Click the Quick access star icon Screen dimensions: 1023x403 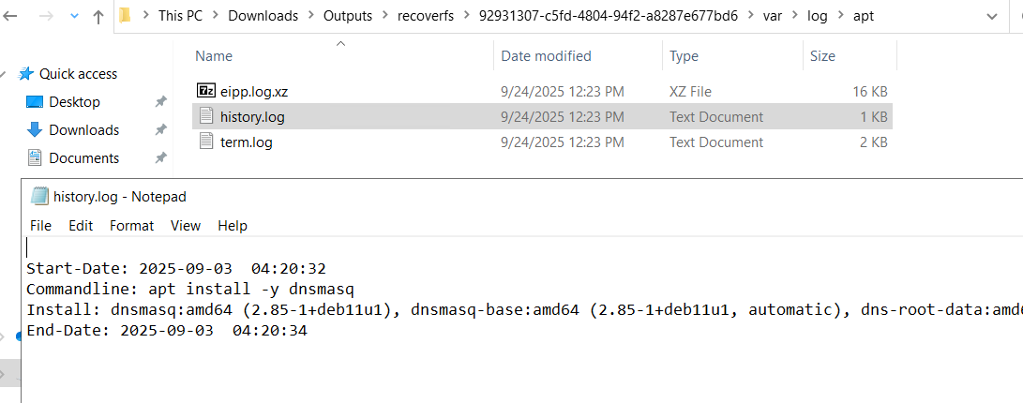[26, 73]
